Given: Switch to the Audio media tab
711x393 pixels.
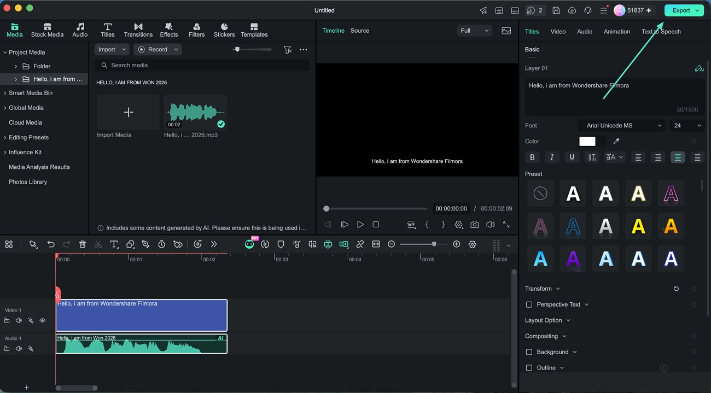Looking at the screenshot, I should (80, 30).
